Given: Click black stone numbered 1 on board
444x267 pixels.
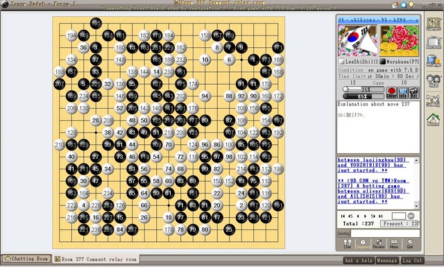Looking at the screenshot, I should tap(253, 60).
